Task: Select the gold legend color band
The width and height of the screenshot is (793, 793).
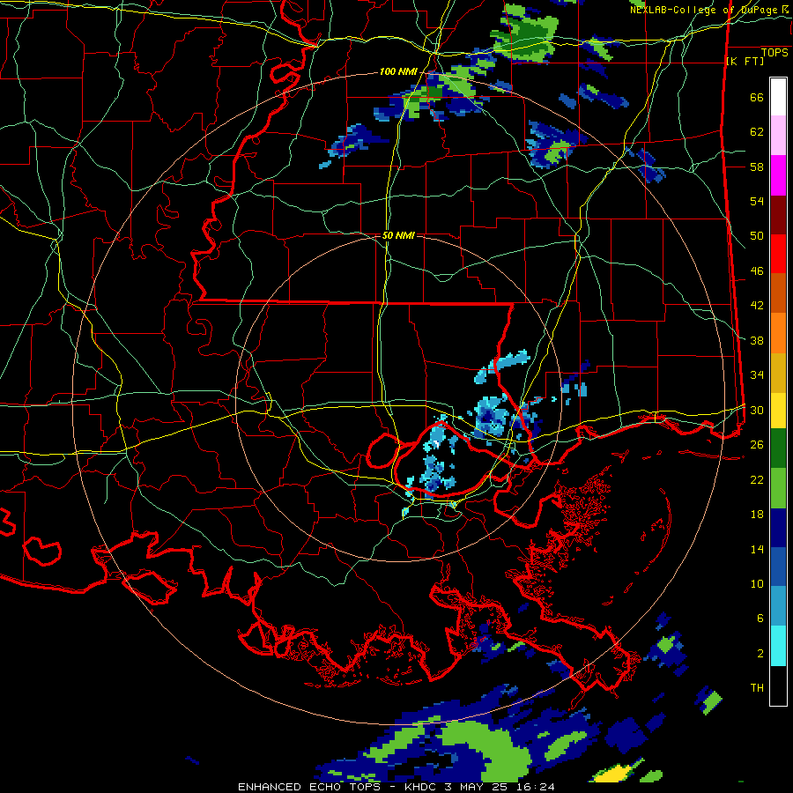Action: pos(778,374)
